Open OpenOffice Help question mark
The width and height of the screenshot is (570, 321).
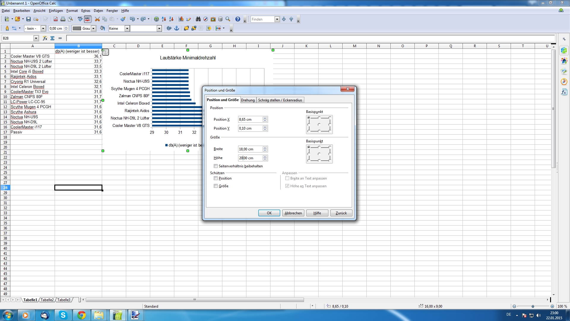(x=238, y=19)
